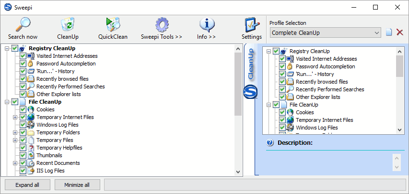The image size is (409, 194).
Task: Click the Minimize all button
Action: tap(77, 185)
